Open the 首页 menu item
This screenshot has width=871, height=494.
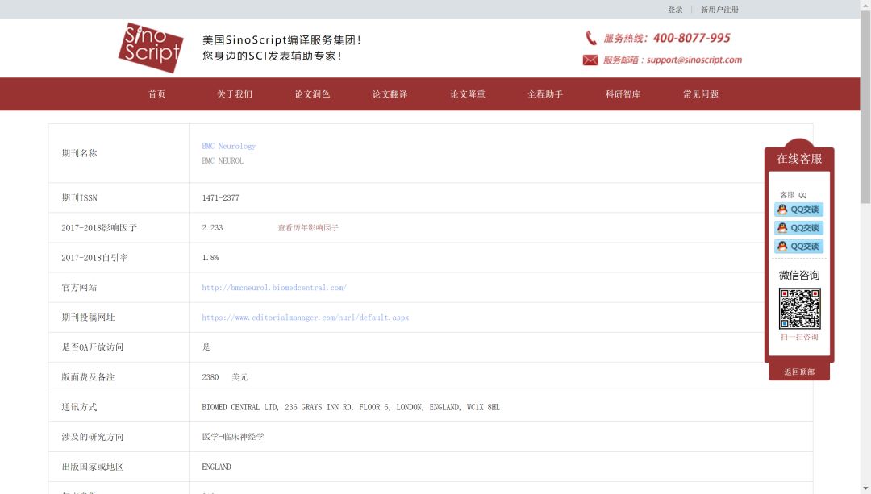(x=156, y=93)
